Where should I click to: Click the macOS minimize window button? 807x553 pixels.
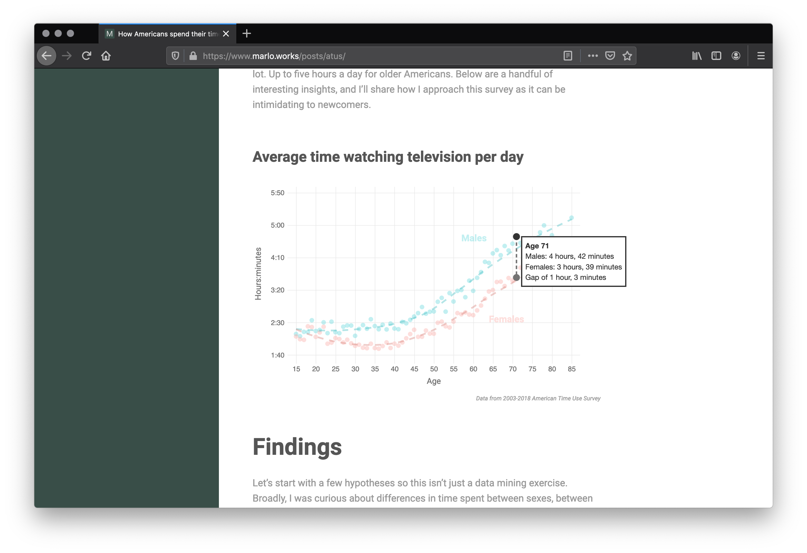(58, 33)
